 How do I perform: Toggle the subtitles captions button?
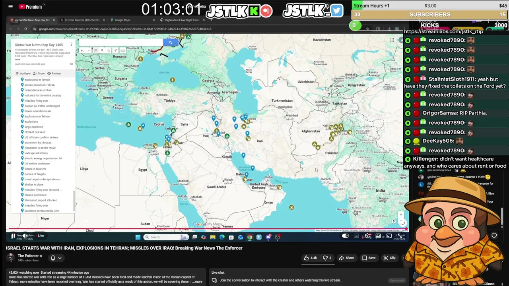coord(356,236)
